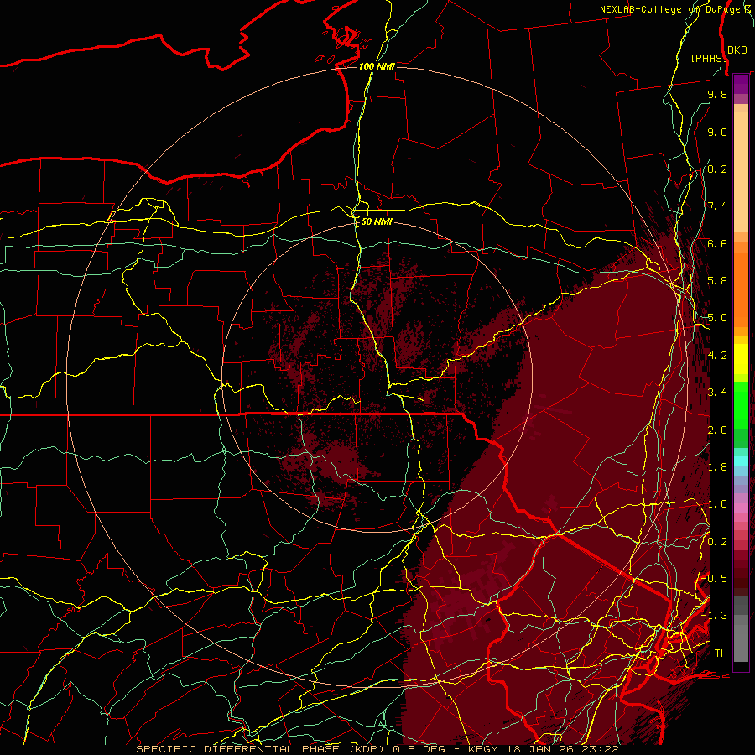
Task: Click the dark orange segment of the color bar
Action: [x=741, y=289]
